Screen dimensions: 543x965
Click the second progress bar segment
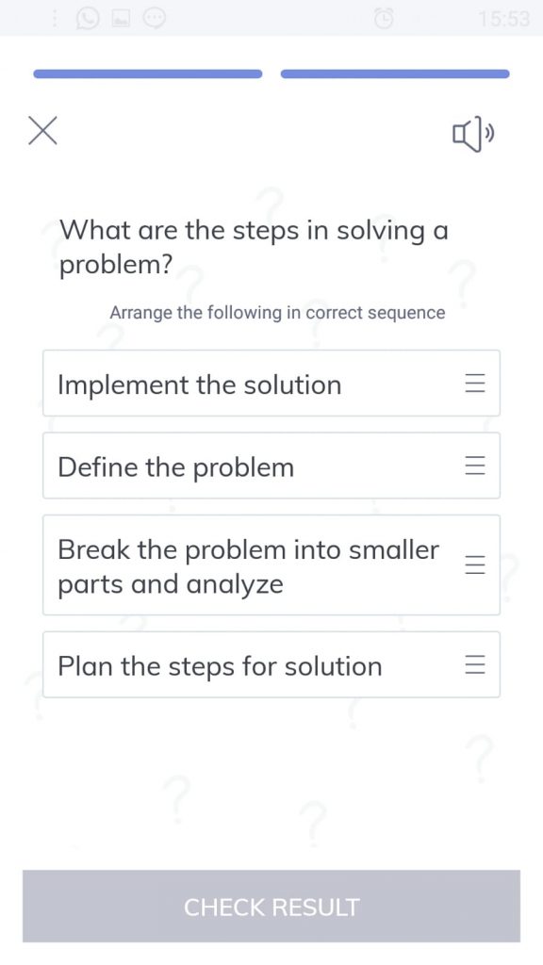pos(395,74)
